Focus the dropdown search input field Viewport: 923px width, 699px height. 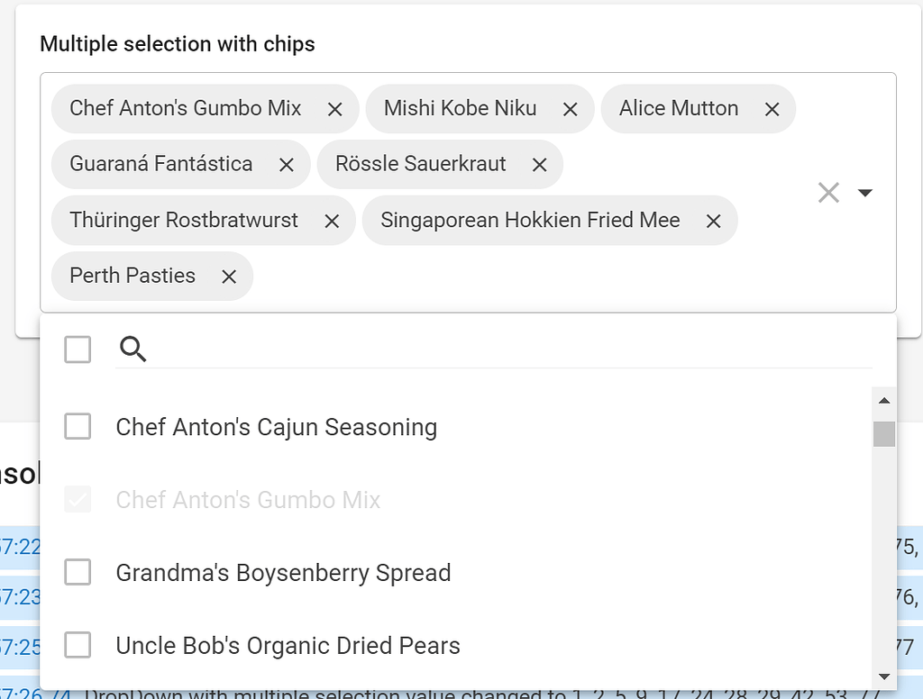(505, 349)
